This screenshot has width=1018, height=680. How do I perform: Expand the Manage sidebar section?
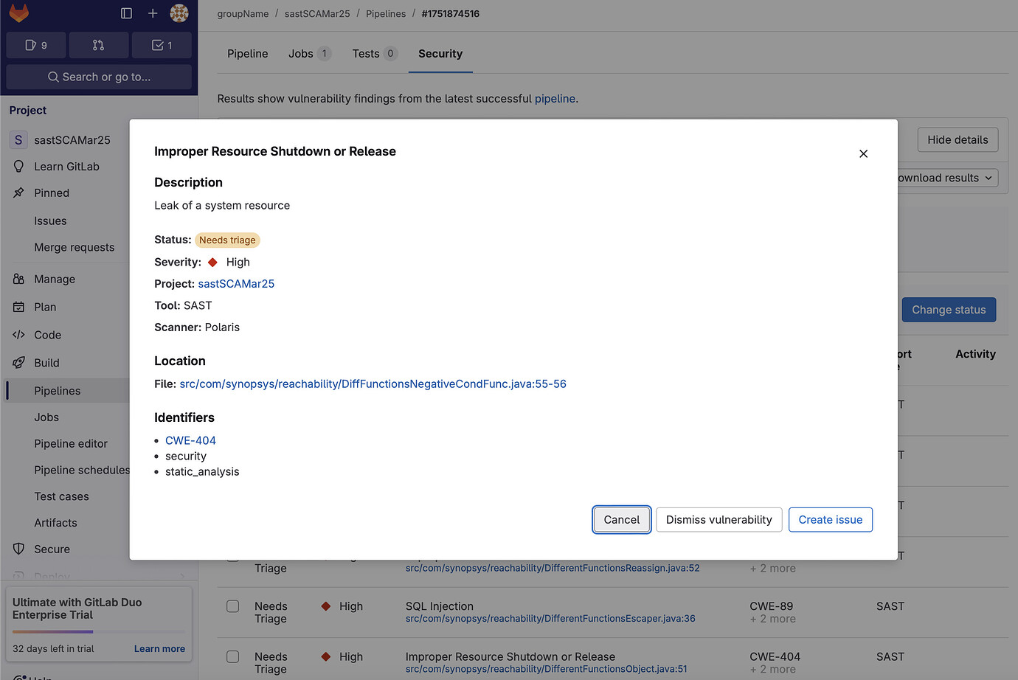[x=55, y=280]
